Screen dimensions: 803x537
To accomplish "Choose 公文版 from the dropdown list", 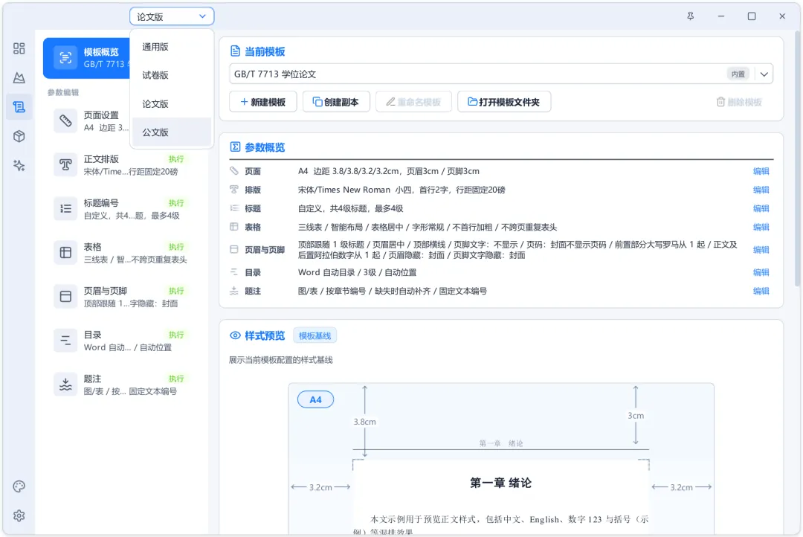I will 172,132.
